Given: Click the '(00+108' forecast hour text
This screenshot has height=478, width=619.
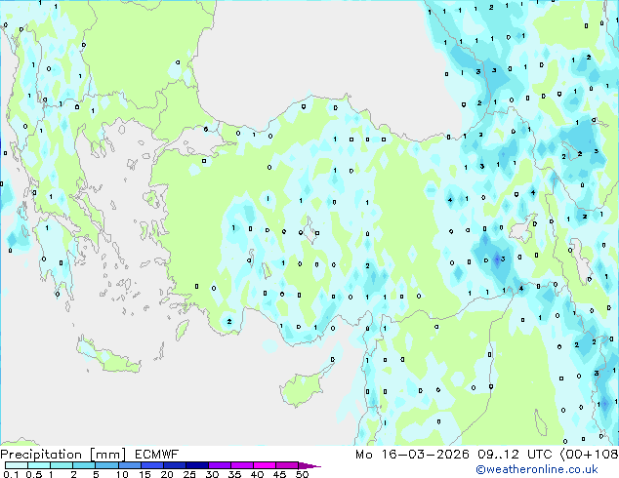Looking at the screenshot, I should coord(589,455).
